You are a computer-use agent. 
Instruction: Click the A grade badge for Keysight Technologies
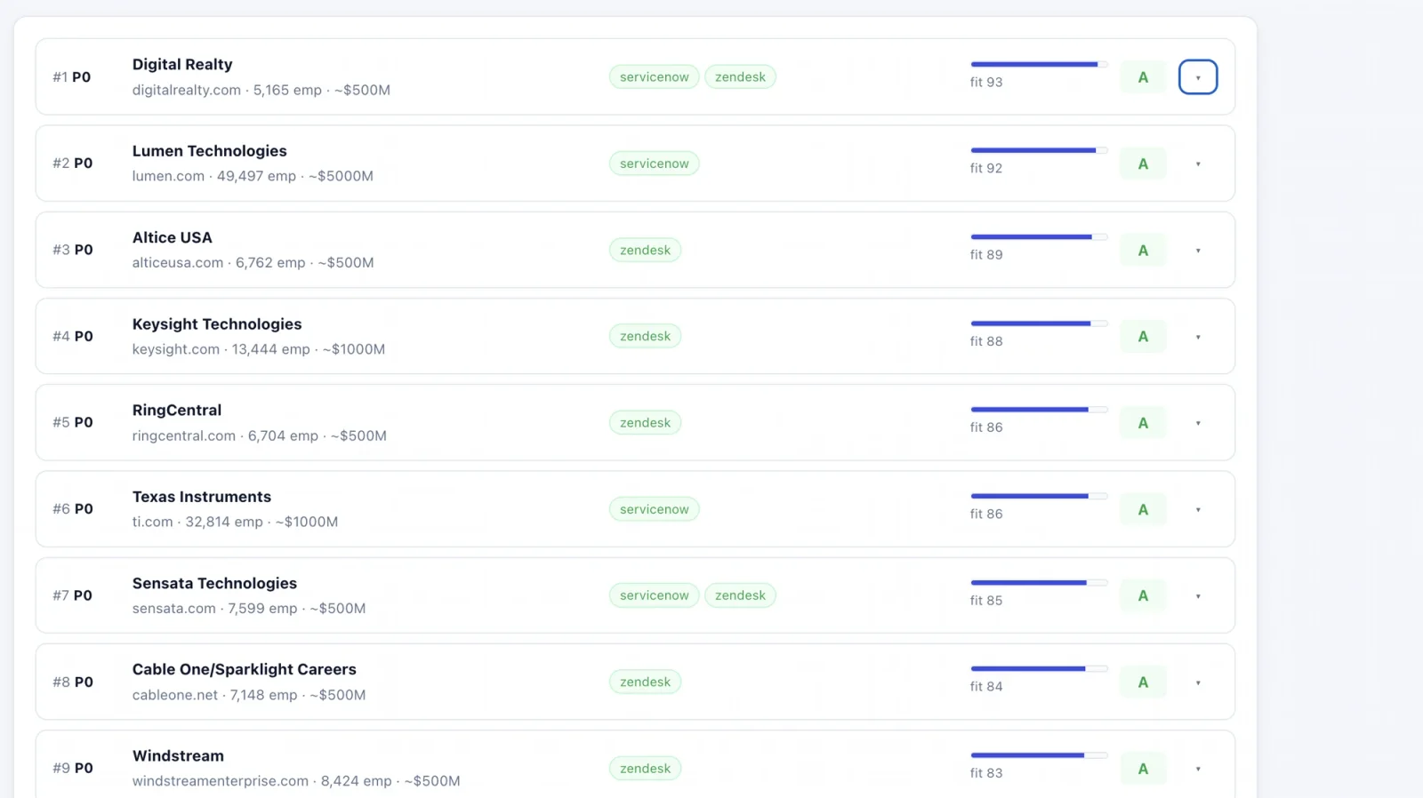(x=1143, y=337)
